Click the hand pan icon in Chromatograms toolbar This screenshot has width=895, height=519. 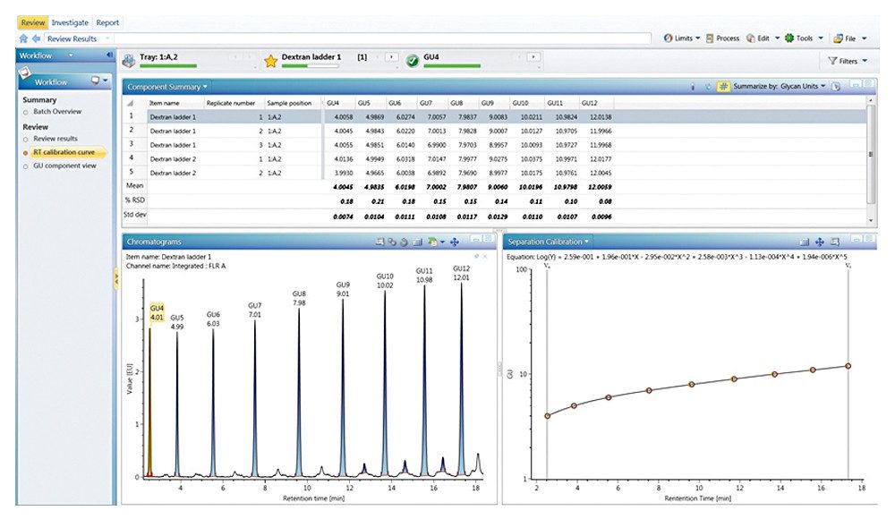tap(405, 242)
